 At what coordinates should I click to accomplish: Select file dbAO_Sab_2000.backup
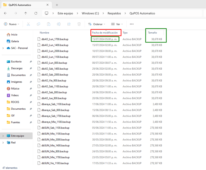coord(55,75)
